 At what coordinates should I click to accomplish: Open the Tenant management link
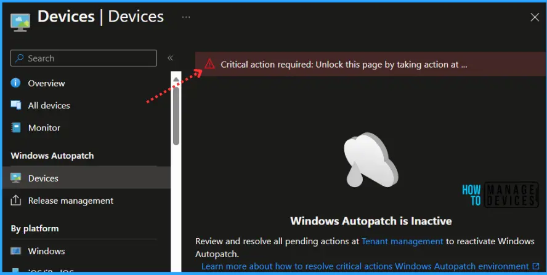402,241
